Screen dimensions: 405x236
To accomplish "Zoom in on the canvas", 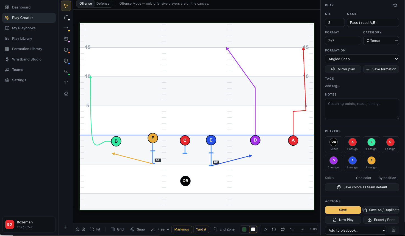I will point(84,229).
